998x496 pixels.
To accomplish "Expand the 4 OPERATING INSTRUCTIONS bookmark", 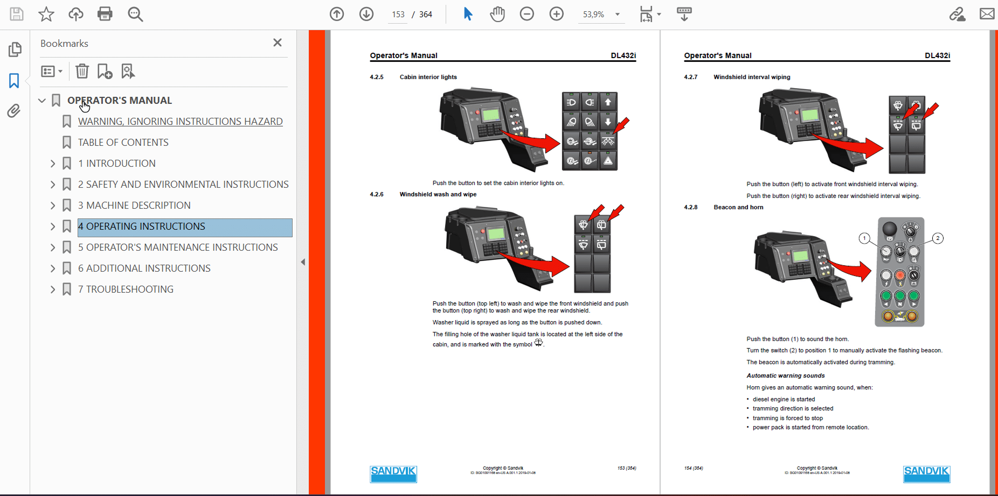I will point(53,226).
